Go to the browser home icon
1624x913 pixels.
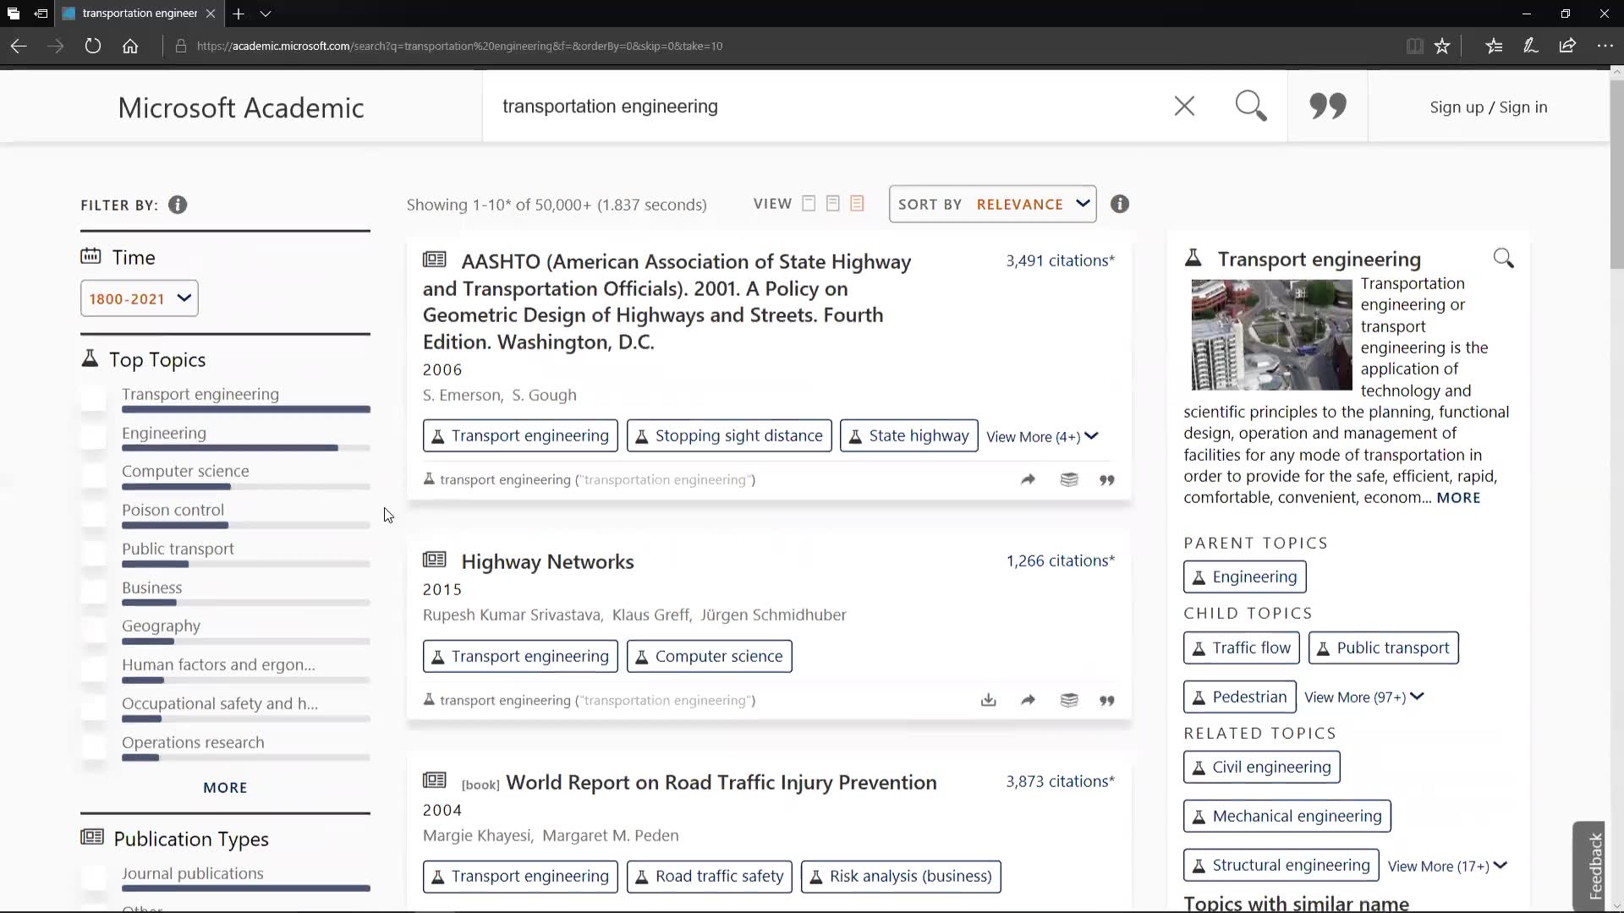click(x=130, y=46)
